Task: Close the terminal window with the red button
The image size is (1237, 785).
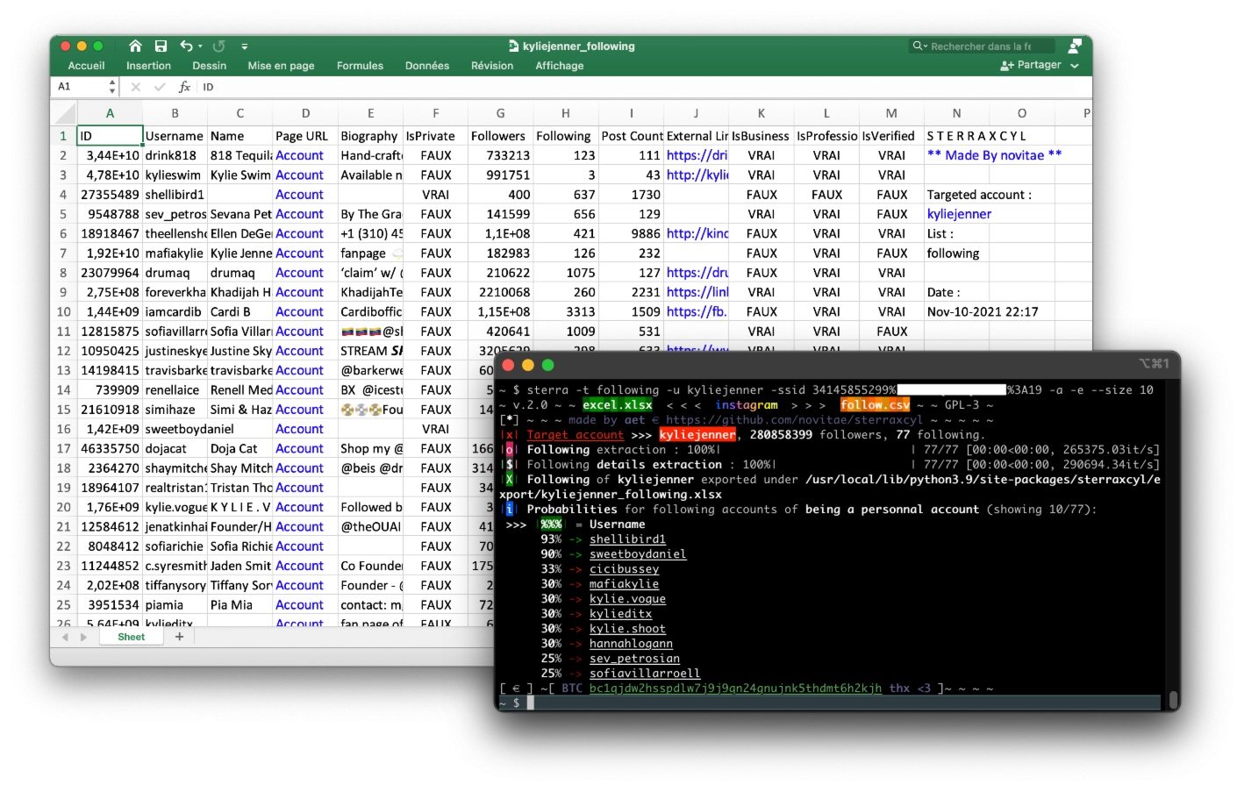Action: coord(508,365)
